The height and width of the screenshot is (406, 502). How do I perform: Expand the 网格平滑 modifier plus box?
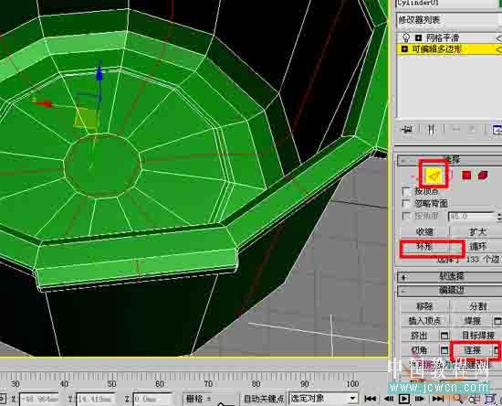pos(418,37)
